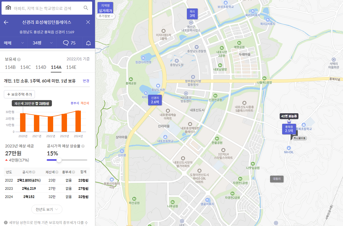
Task: Click the 대동리 map label
Action: pyautogui.click(x=277, y=179)
